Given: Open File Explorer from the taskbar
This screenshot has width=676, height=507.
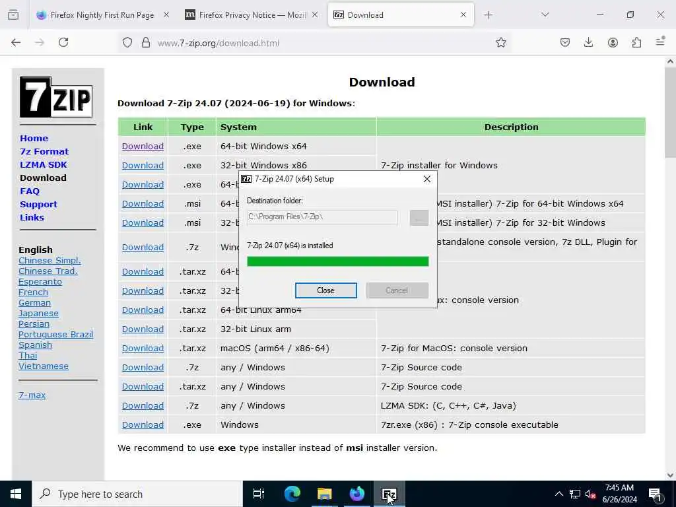Looking at the screenshot, I should [324, 494].
